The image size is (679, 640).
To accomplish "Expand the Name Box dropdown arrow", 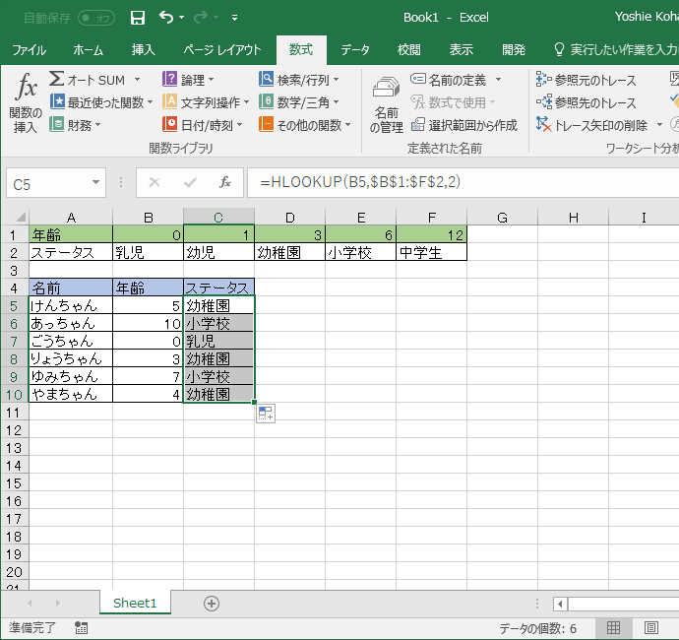I will pos(95,182).
